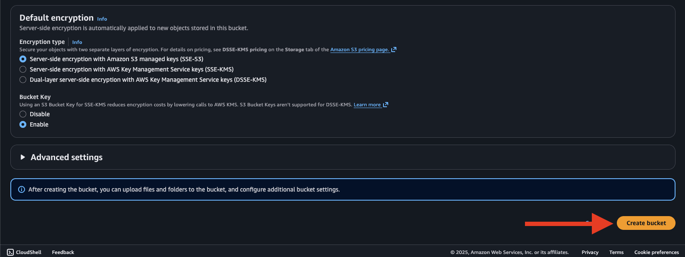Image resolution: width=685 pixels, height=257 pixels.
Task: Disable the Bucket Key
Action: [23, 114]
